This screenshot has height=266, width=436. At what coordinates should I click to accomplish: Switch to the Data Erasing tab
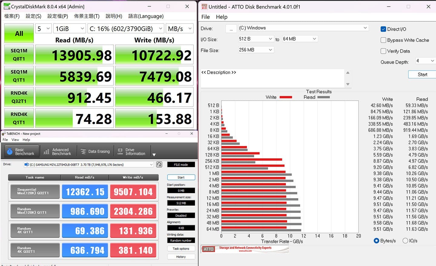click(95, 151)
